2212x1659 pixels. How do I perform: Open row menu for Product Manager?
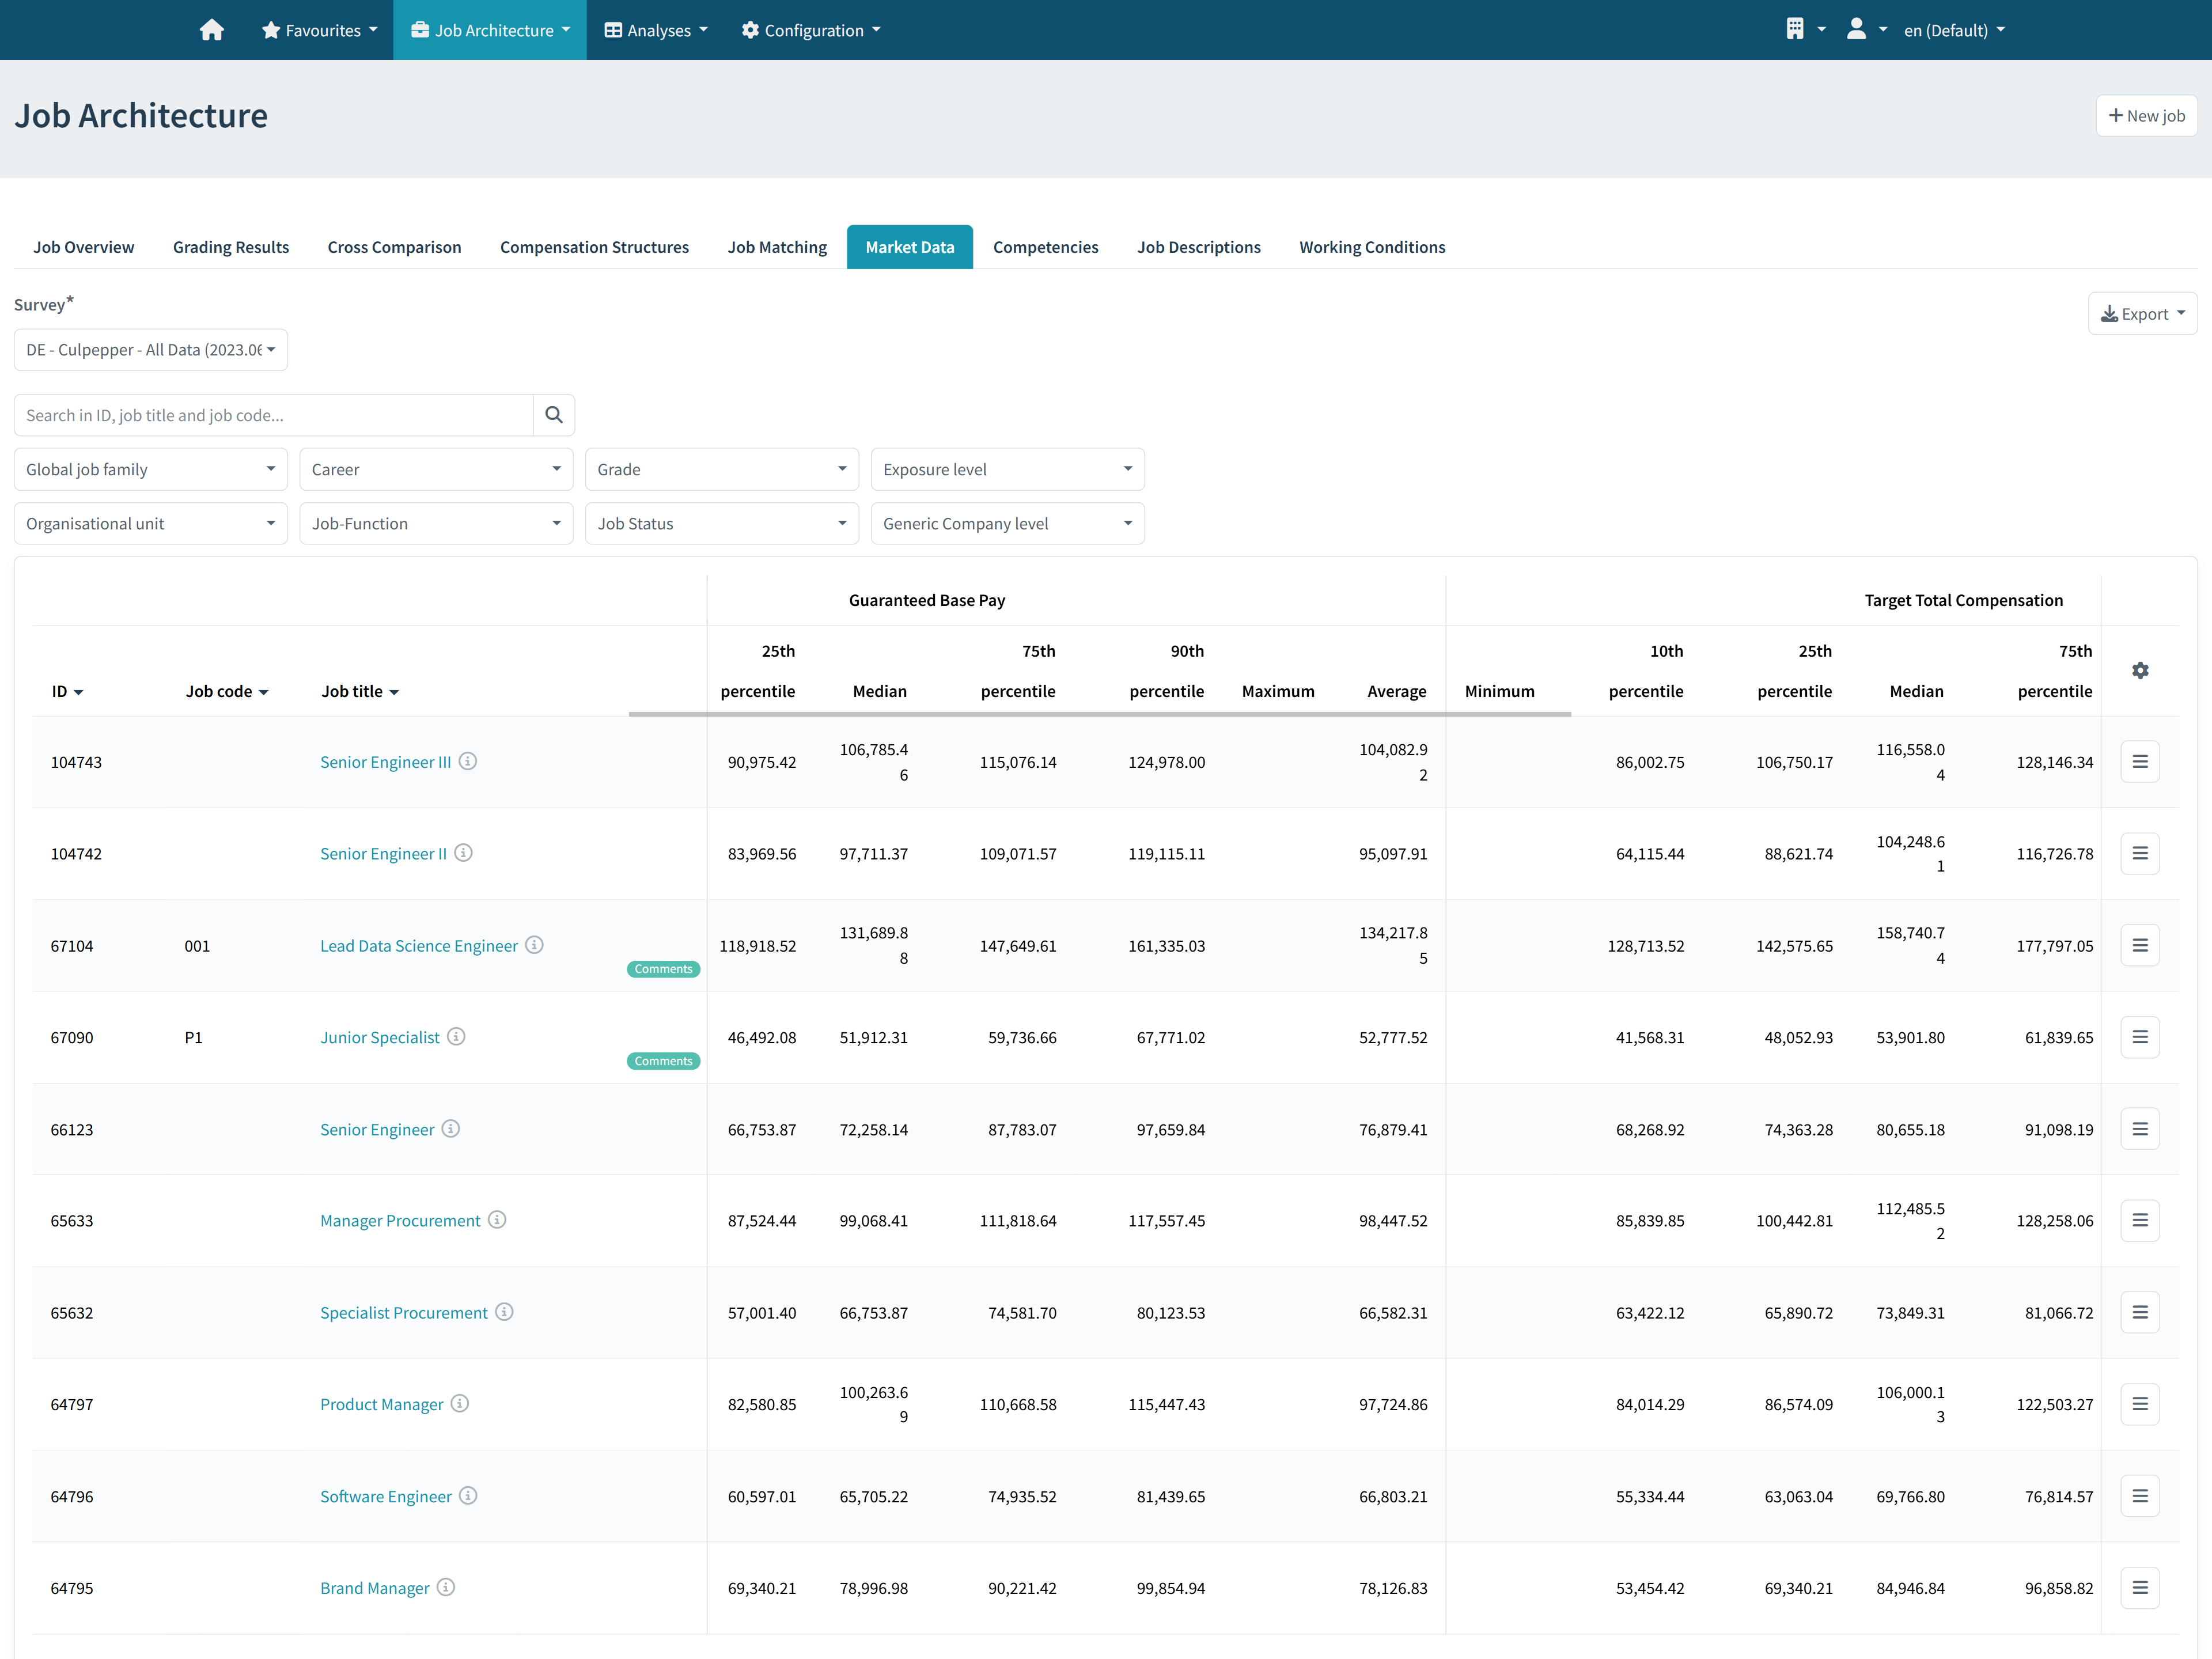pos(2139,1405)
